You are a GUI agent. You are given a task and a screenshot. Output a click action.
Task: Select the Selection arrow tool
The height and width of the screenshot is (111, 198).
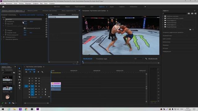pyautogui.click(x=19, y=68)
